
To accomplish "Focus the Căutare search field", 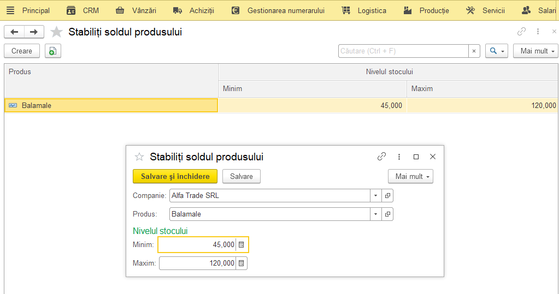I will tap(403, 51).
